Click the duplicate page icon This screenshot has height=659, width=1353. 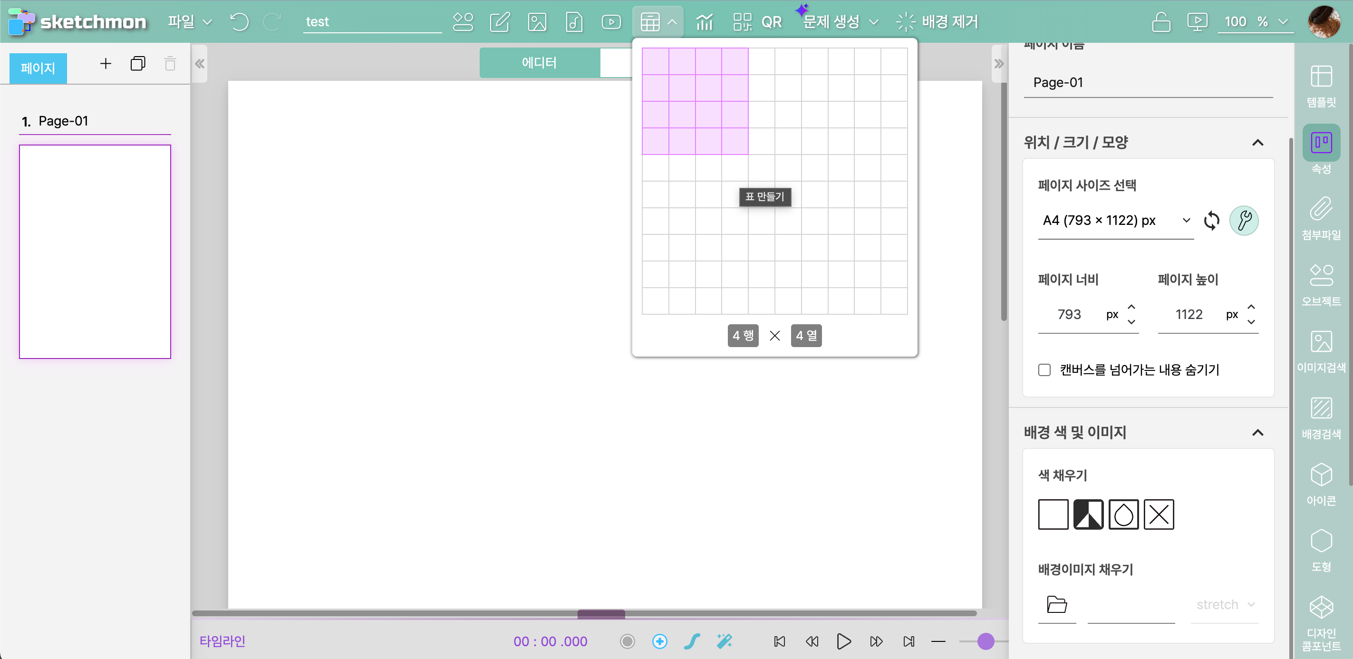137,64
